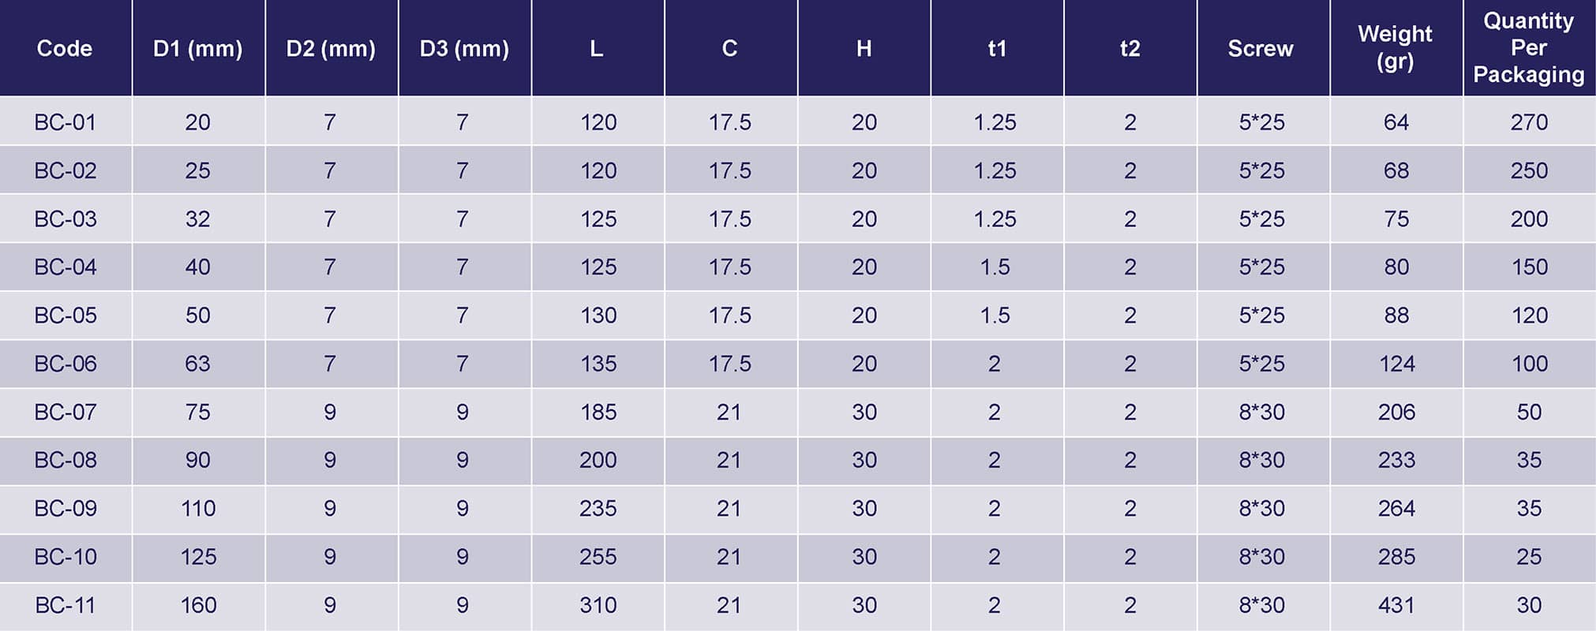1596x631 pixels.
Task: Click the BC-02 quantity value 250
Action: click(x=1529, y=170)
